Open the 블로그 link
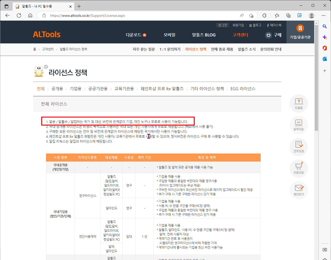331x260 pixels. (255, 25)
